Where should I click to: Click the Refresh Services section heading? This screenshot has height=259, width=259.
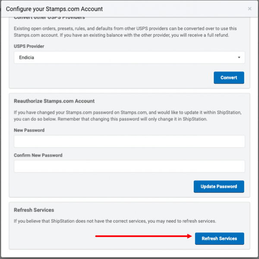[34, 210]
